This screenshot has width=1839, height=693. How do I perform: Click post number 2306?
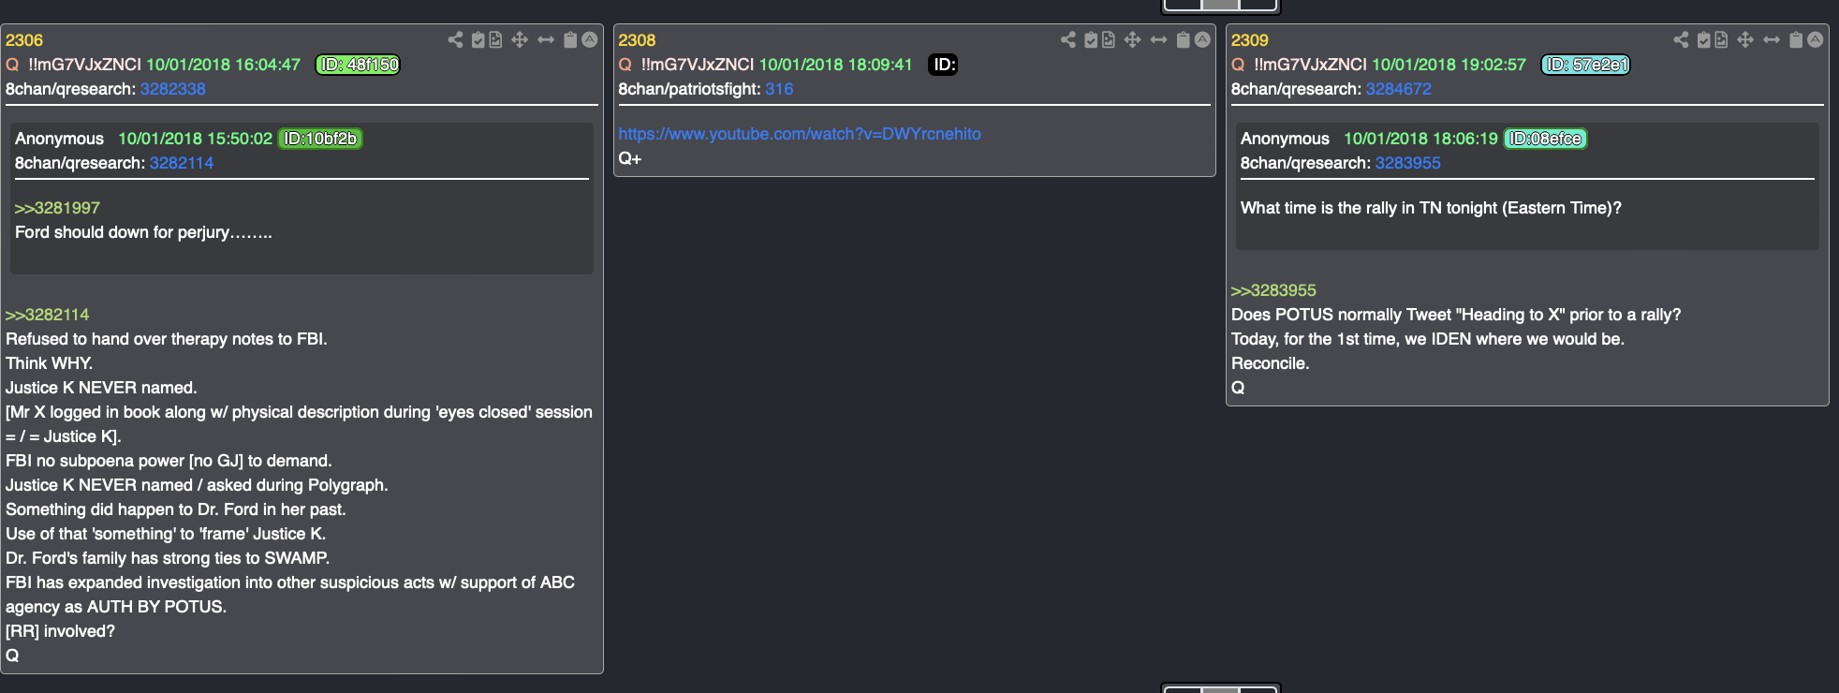[x=24, y=40]
